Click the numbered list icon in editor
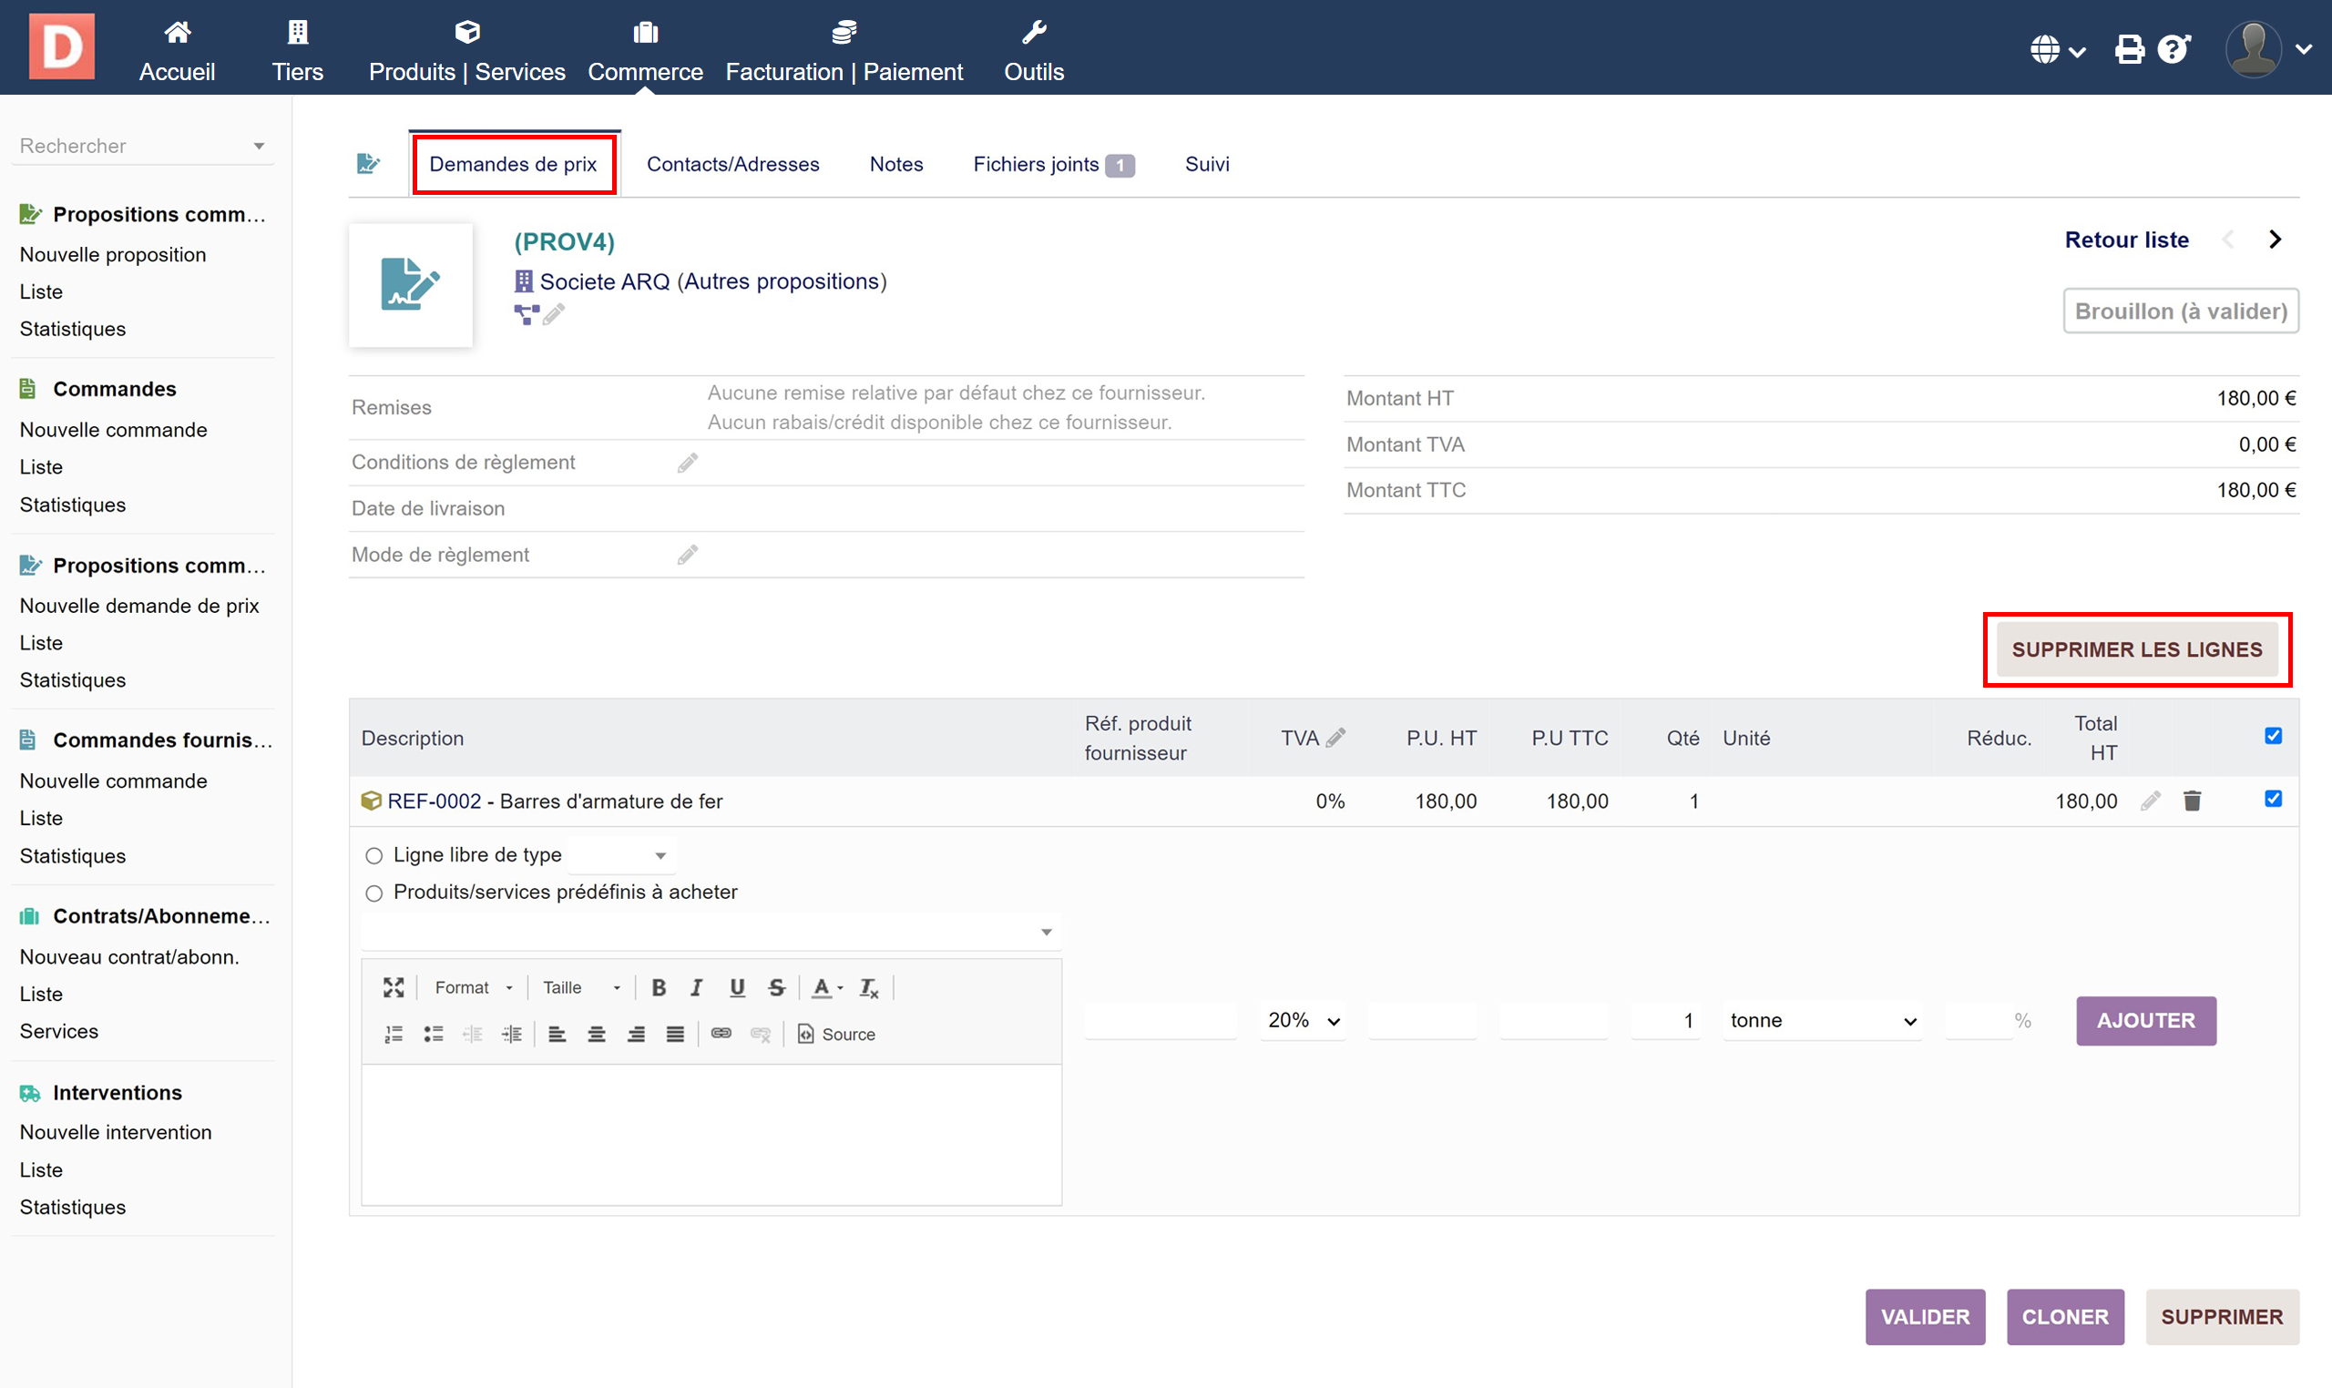Viewport: 2332px width, 1388px height. [394, 1034]
